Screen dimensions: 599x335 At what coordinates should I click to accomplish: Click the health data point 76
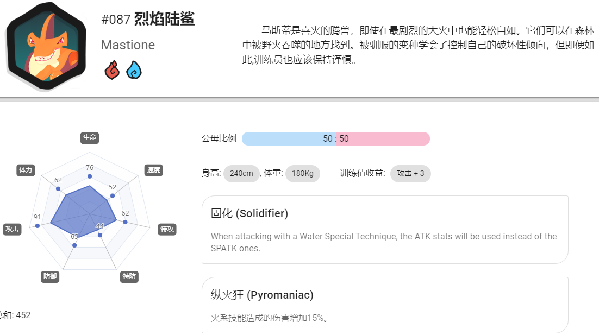[x=89, y=176]
